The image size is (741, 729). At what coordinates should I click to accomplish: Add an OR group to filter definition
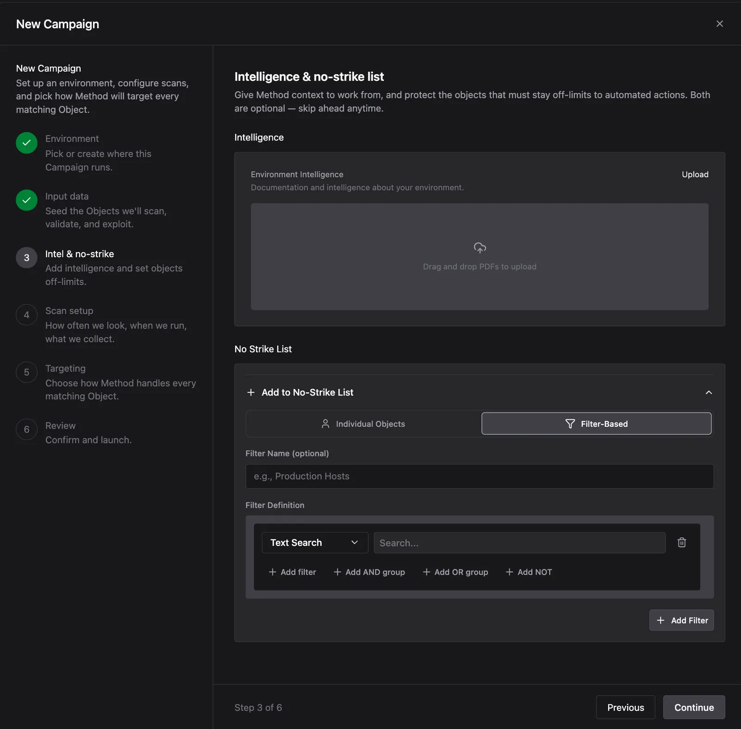pyautogui.click(x=455, y=572)
